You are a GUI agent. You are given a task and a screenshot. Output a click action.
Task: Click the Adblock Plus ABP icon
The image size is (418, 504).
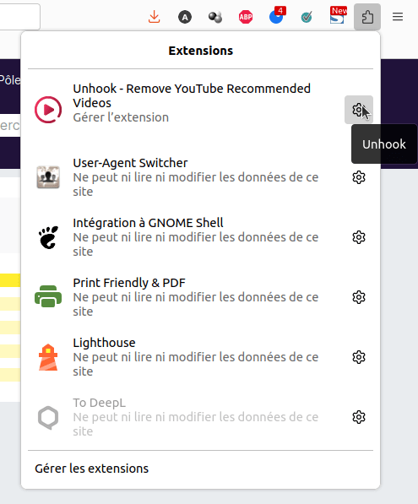coord(246,17)
